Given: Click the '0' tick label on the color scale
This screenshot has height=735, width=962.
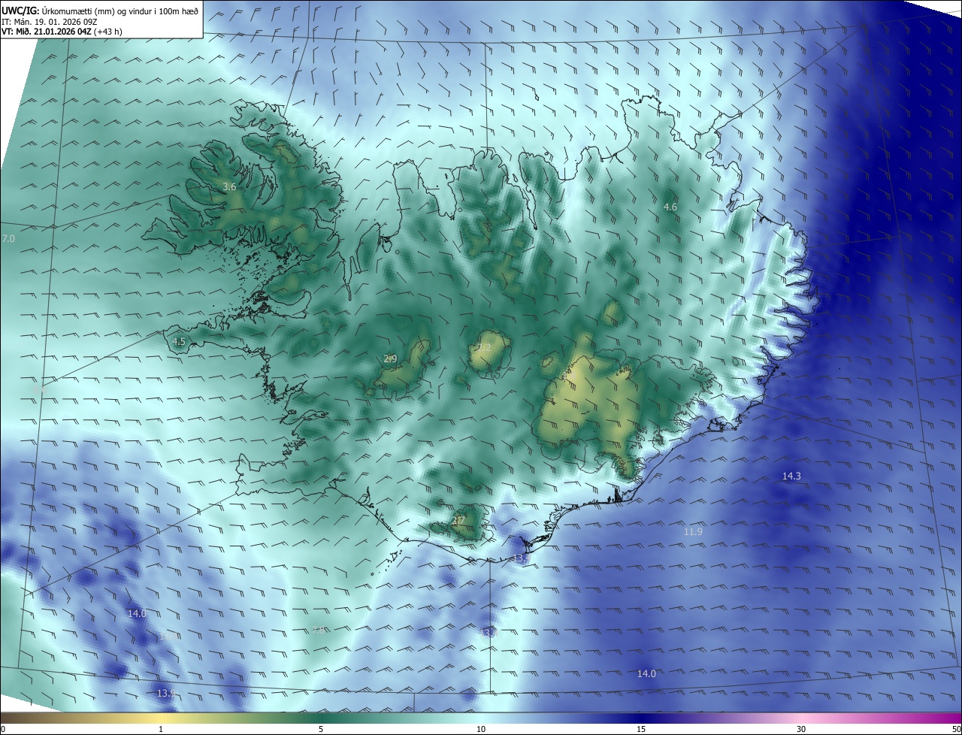Looking at the screenshot, I should pyautogui.click(x=3, y=729).
